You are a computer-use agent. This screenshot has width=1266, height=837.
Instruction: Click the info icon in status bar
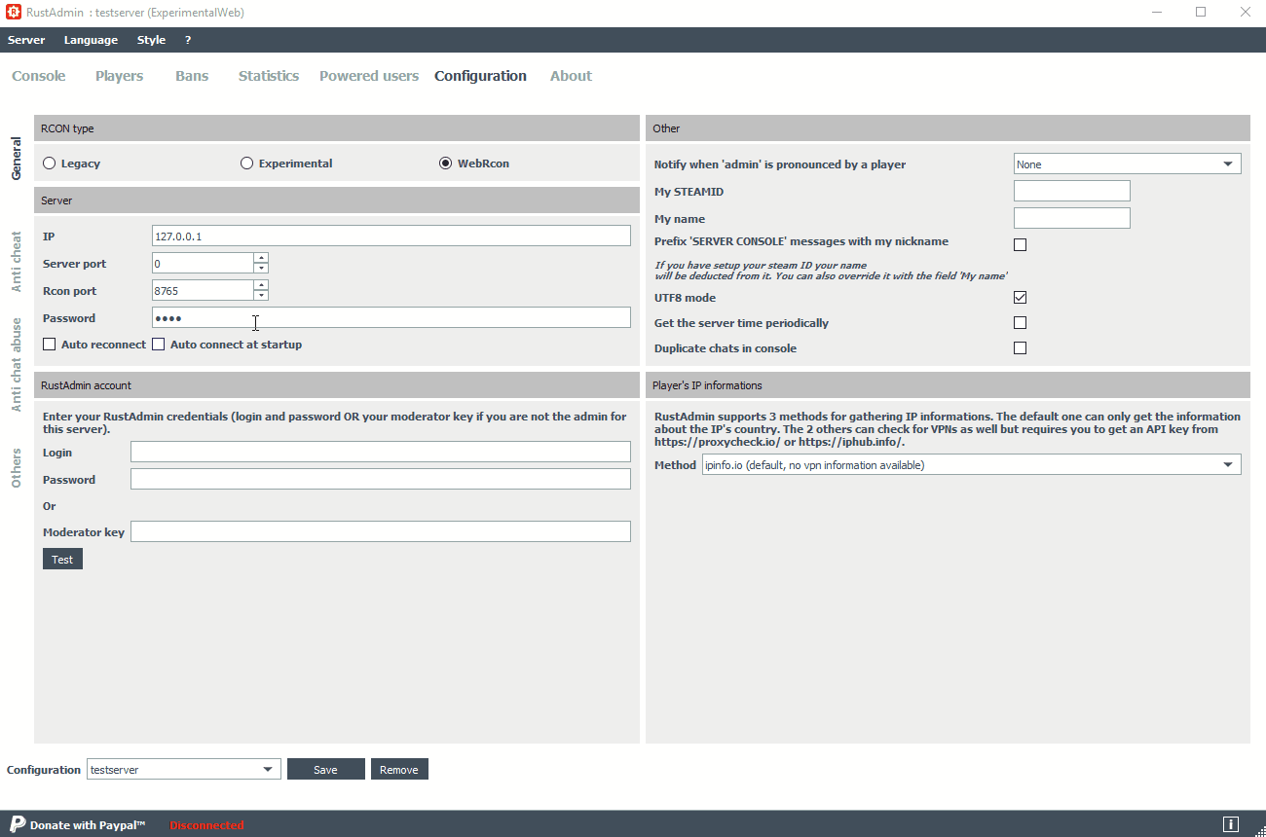1231,824
